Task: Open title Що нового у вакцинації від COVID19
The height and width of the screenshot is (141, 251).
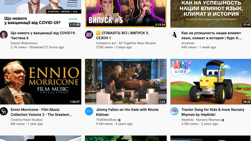Action: point(43,36)
